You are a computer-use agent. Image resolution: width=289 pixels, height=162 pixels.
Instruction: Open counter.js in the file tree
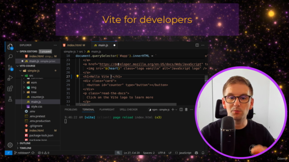[38, 97]
